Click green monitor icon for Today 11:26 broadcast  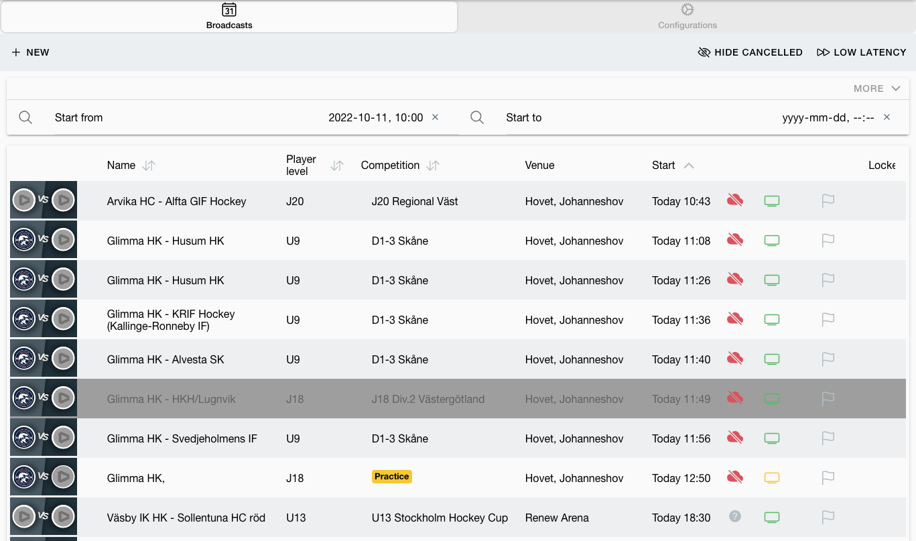pyautogui.click(x=772, y=280)
